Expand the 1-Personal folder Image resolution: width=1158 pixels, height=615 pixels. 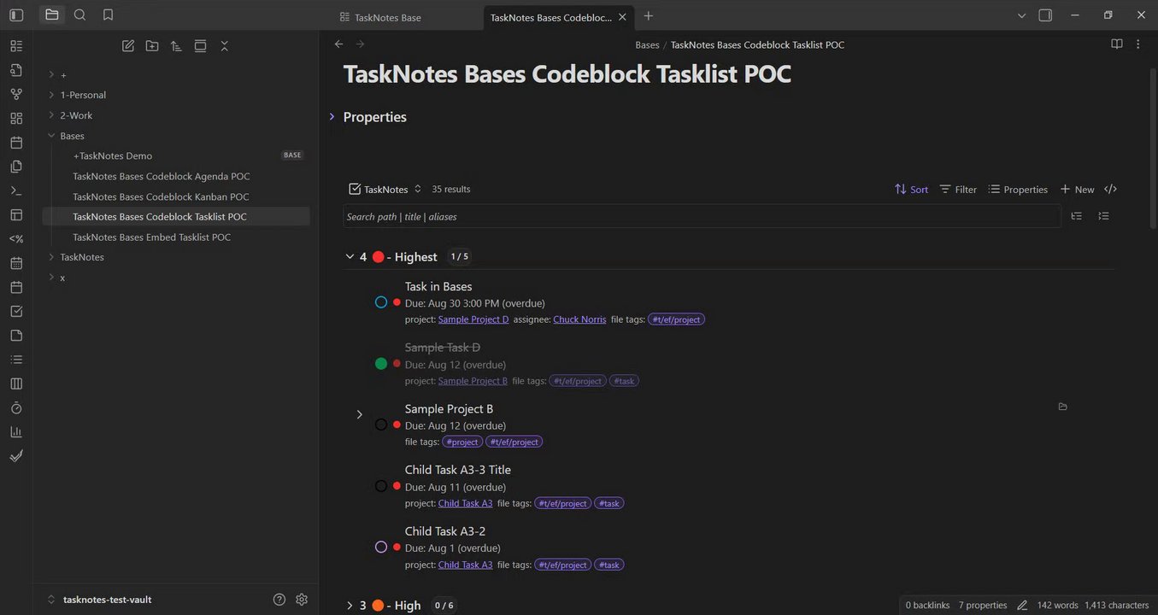[x=52, y=95]
